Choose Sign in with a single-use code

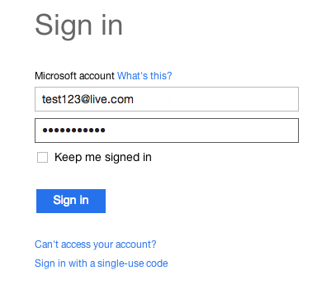point(102,263)
